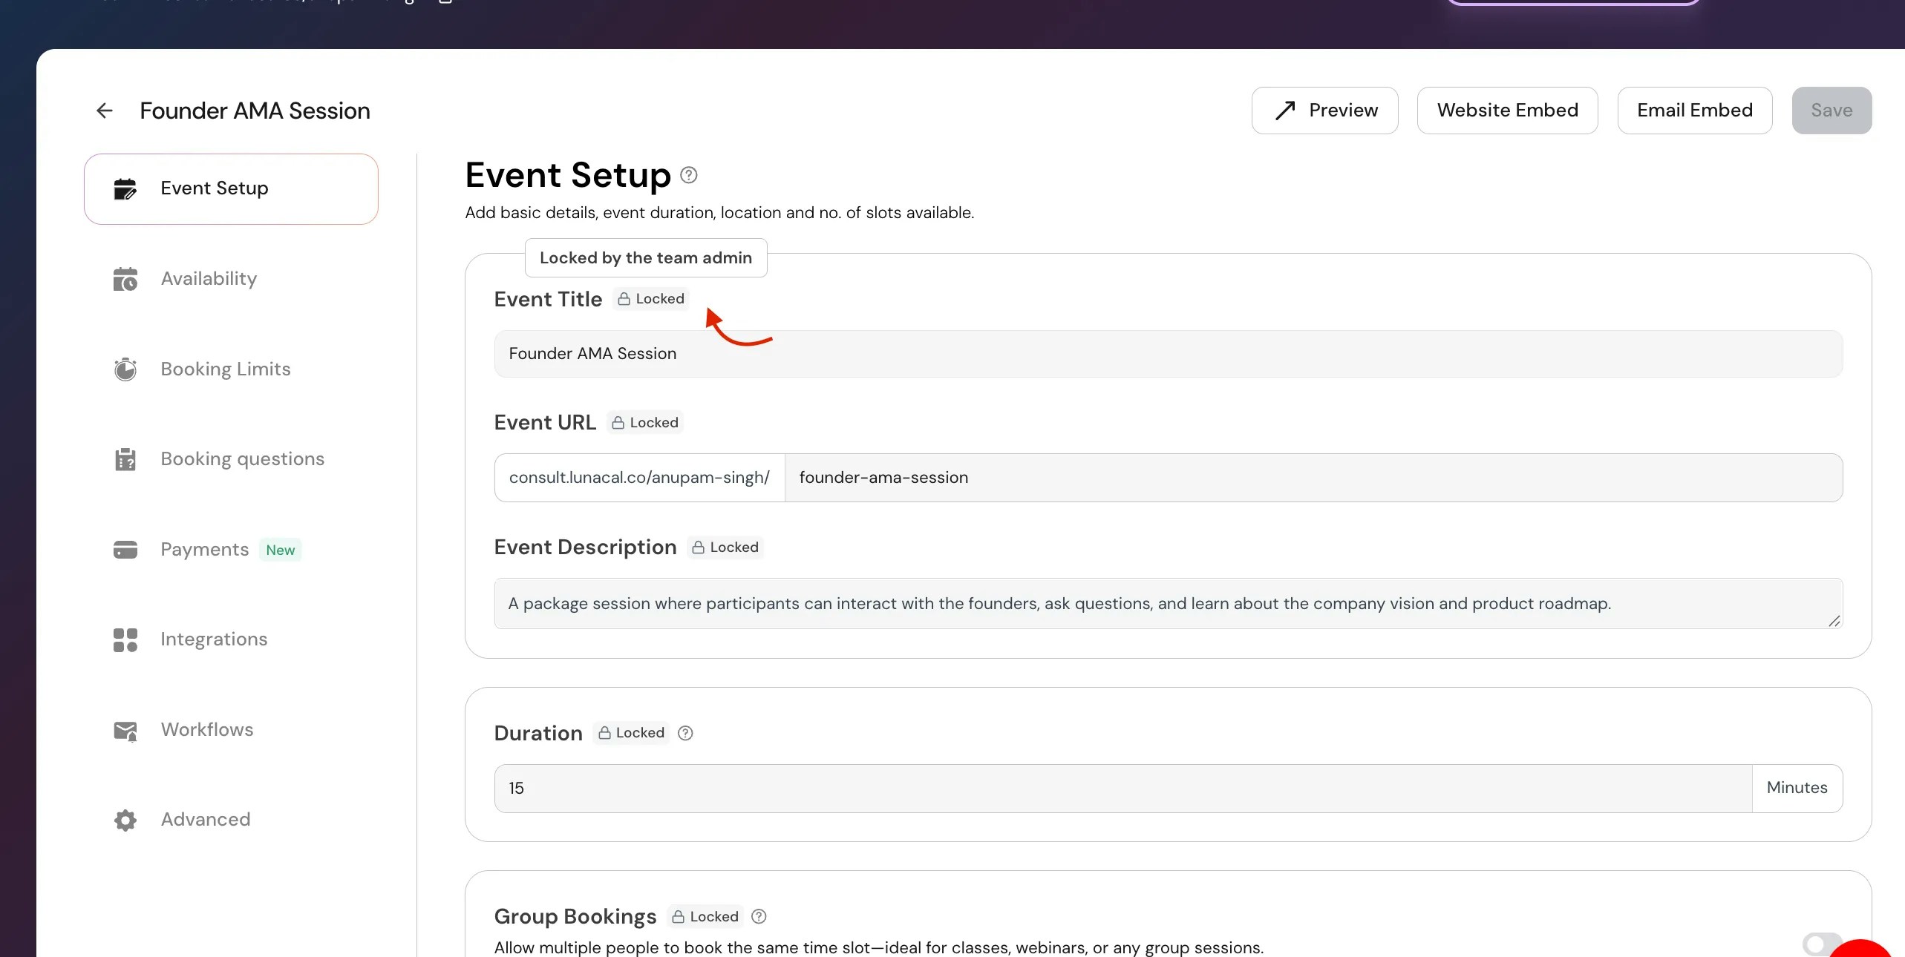Image resolution: width=1905 pixels, height=957 pixels.
Task: Click the Save button
Action: pyautogui.click(x=1831, y=110)
